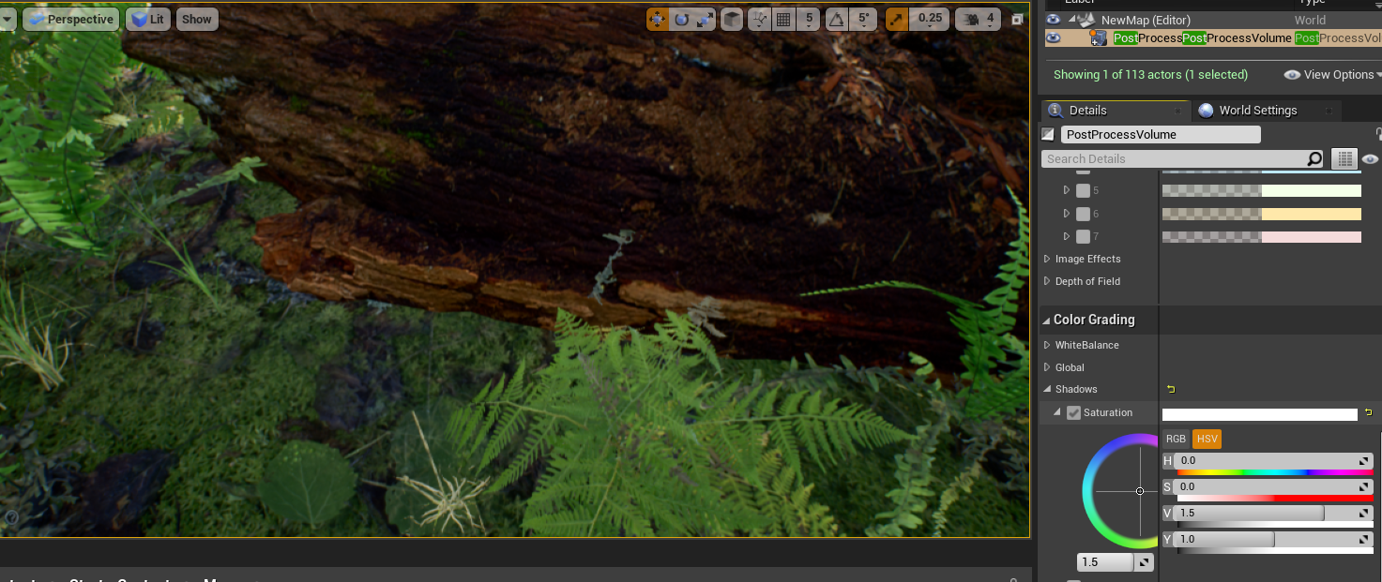The height and width of the screenshot is (582, 1382).
Task: Expand array item 5
Action: 1067,189
